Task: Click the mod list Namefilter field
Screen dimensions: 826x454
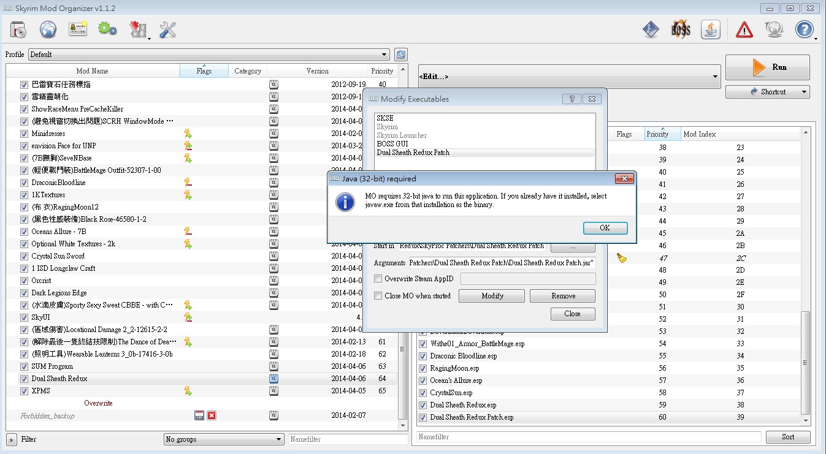Action: tap(348, 439)
